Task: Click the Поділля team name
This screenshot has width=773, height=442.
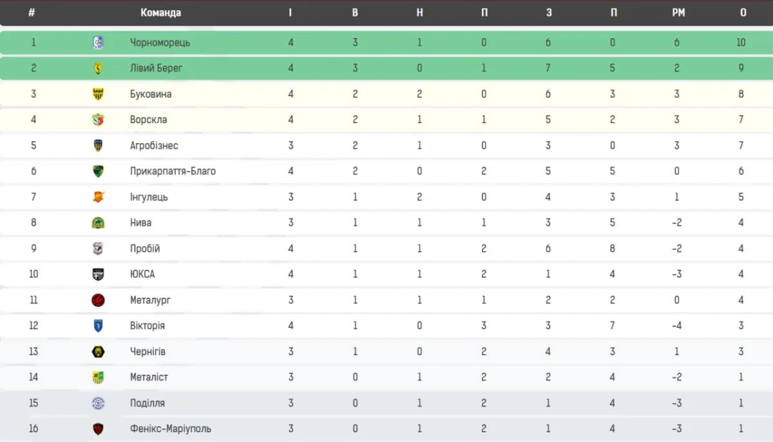Action: [x=148, y=403]
